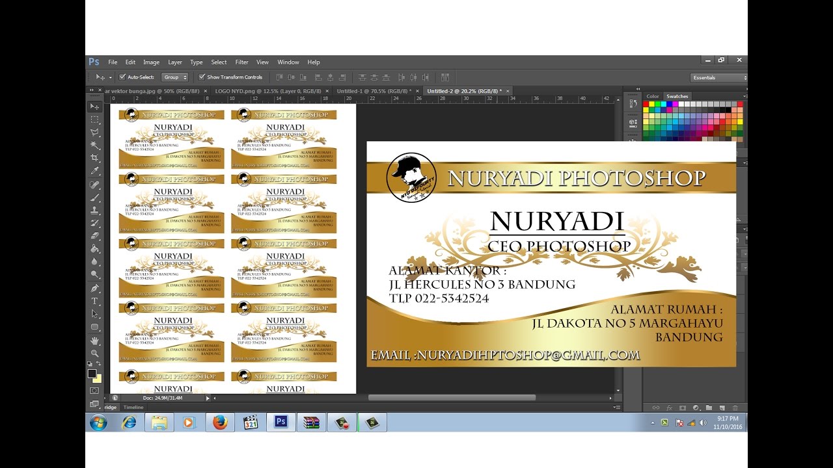Click the delete layer trash icon
This screenshot has height=468, width=833.
735,408
